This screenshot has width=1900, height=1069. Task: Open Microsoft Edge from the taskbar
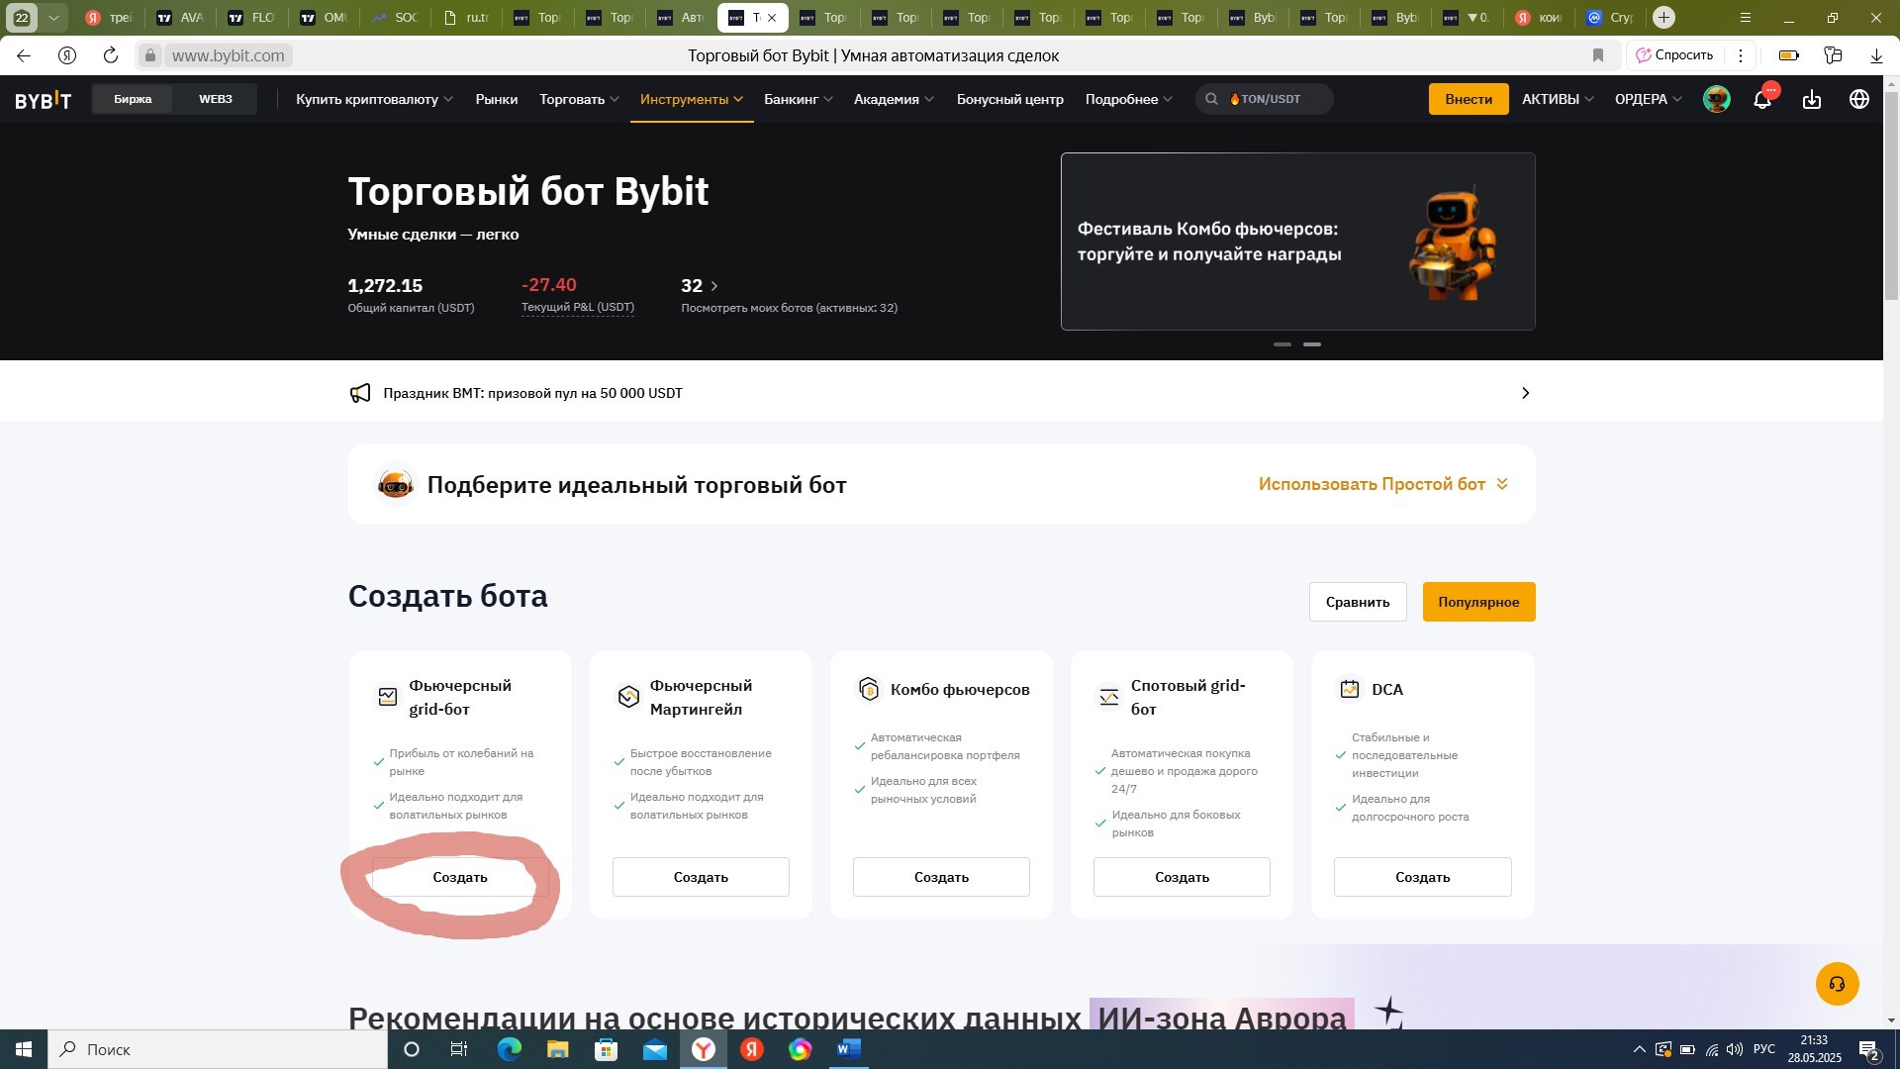coord(509,1049)
